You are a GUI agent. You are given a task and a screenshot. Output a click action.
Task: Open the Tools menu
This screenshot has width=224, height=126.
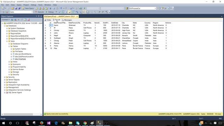(40, 5)
